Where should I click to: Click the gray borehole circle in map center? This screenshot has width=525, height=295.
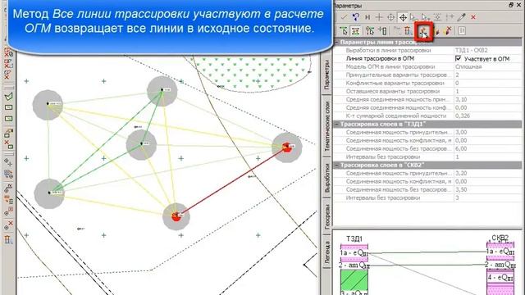point(141,144)
